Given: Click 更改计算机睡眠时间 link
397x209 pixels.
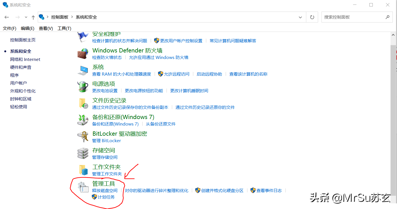Looking at the screenshot, I should (x=189, y=91).
